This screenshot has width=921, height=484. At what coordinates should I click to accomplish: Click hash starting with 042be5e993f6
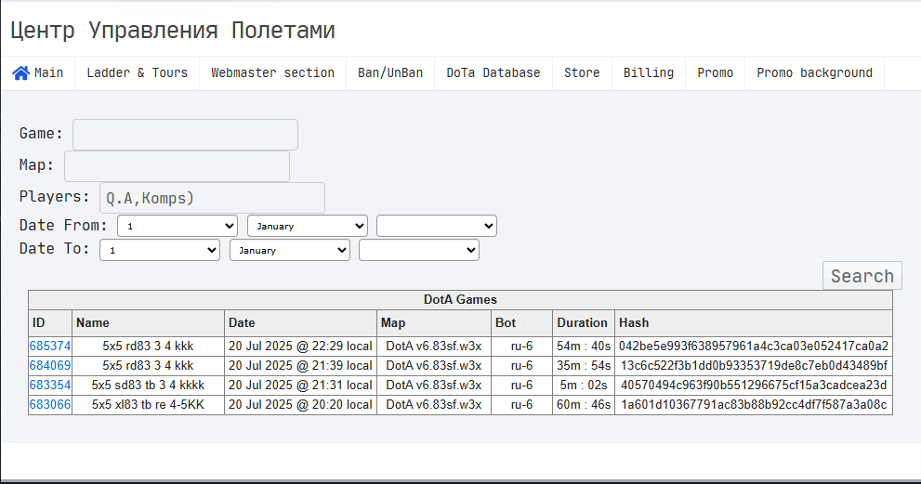click(x=754, y=346)
